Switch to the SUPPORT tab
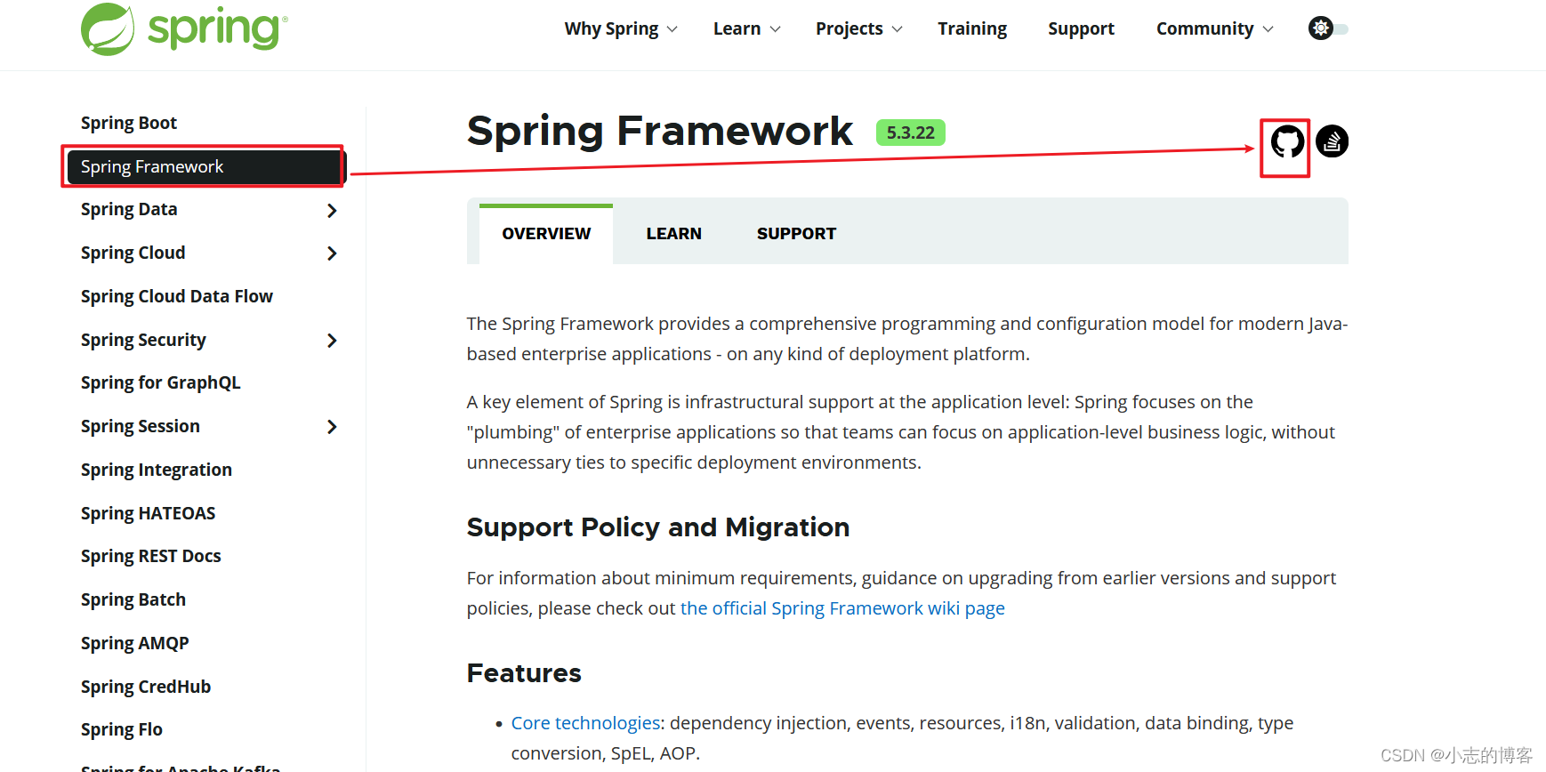 pyautogui.click(x=796, y=234)
